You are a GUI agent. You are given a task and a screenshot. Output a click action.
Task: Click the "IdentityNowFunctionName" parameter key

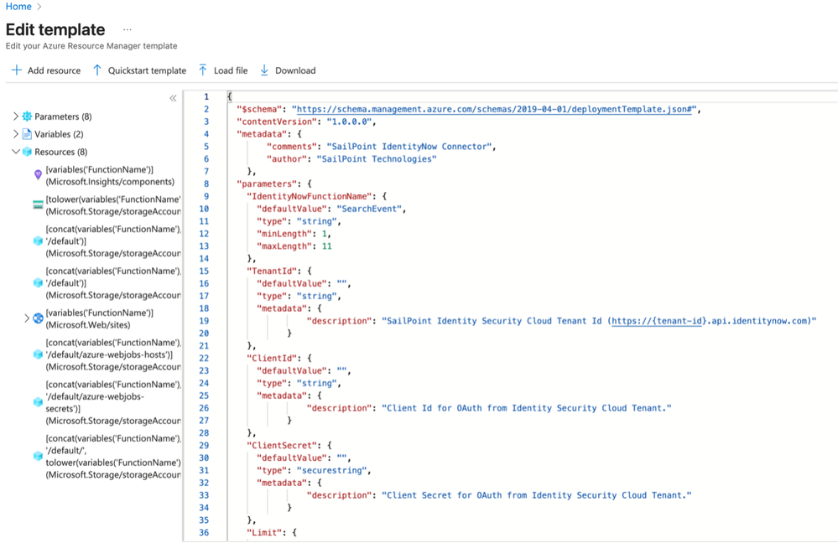[x=310, y=196]
